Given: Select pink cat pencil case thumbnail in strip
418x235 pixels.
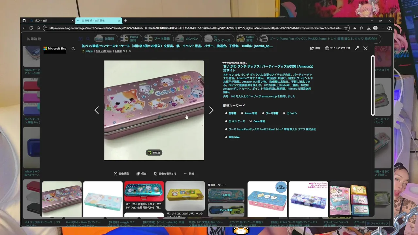Looking at the screenshot, I should pyautogui.click(x=62, y=198).
